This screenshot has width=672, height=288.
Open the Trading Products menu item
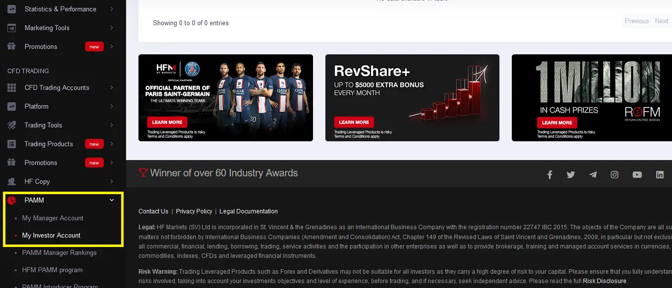coord(49,144)
